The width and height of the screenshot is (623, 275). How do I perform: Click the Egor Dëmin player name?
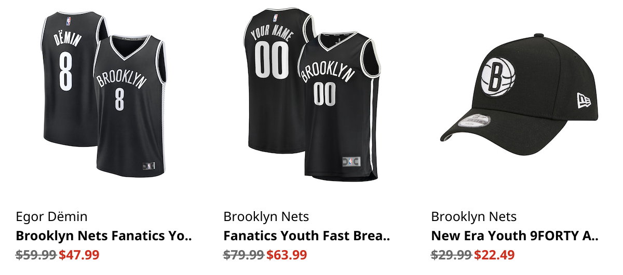click(x=51, y=216)
